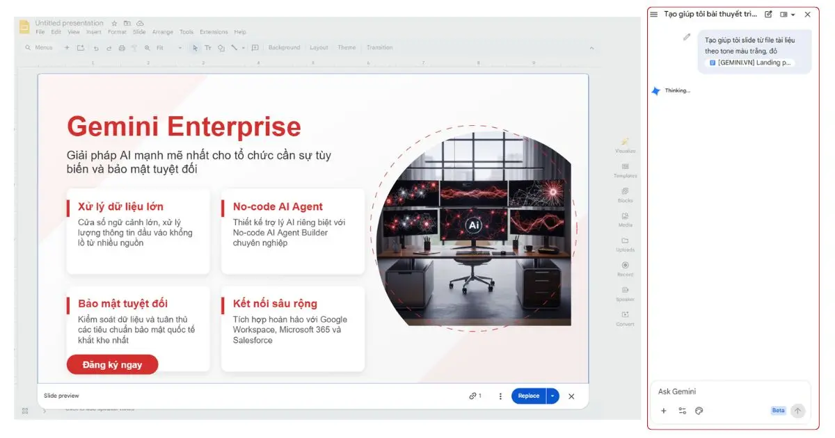Viewport: 835px width, 438px height.
Task: Select the Line tool
Action: click(x=234, y=48)
